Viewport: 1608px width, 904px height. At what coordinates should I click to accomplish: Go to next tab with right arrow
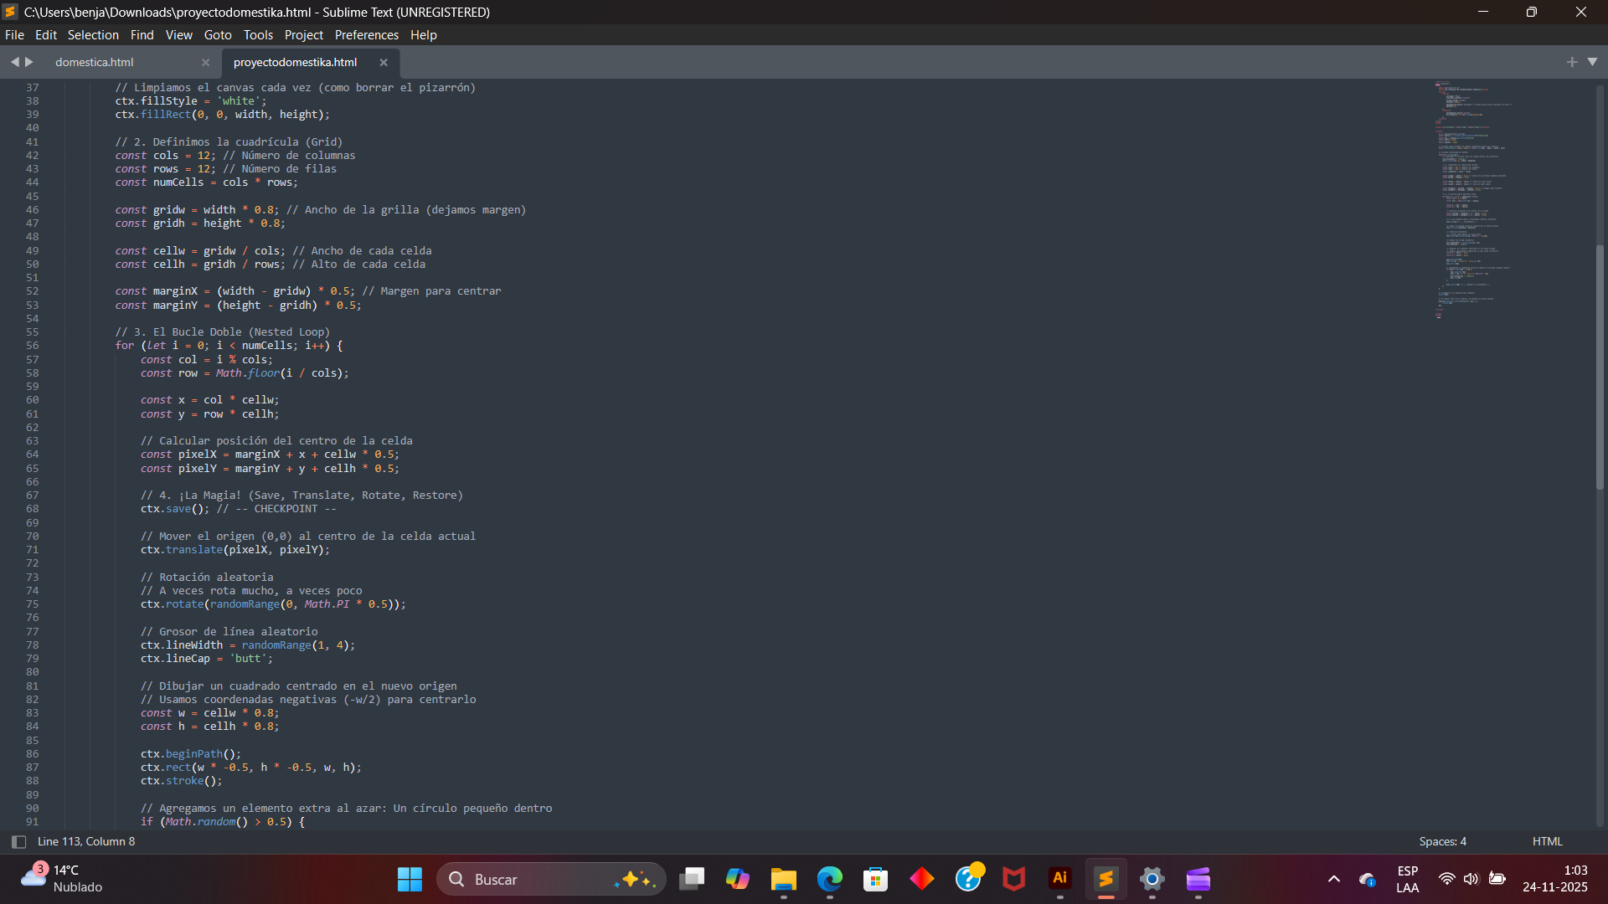click(x=29, y=62)
